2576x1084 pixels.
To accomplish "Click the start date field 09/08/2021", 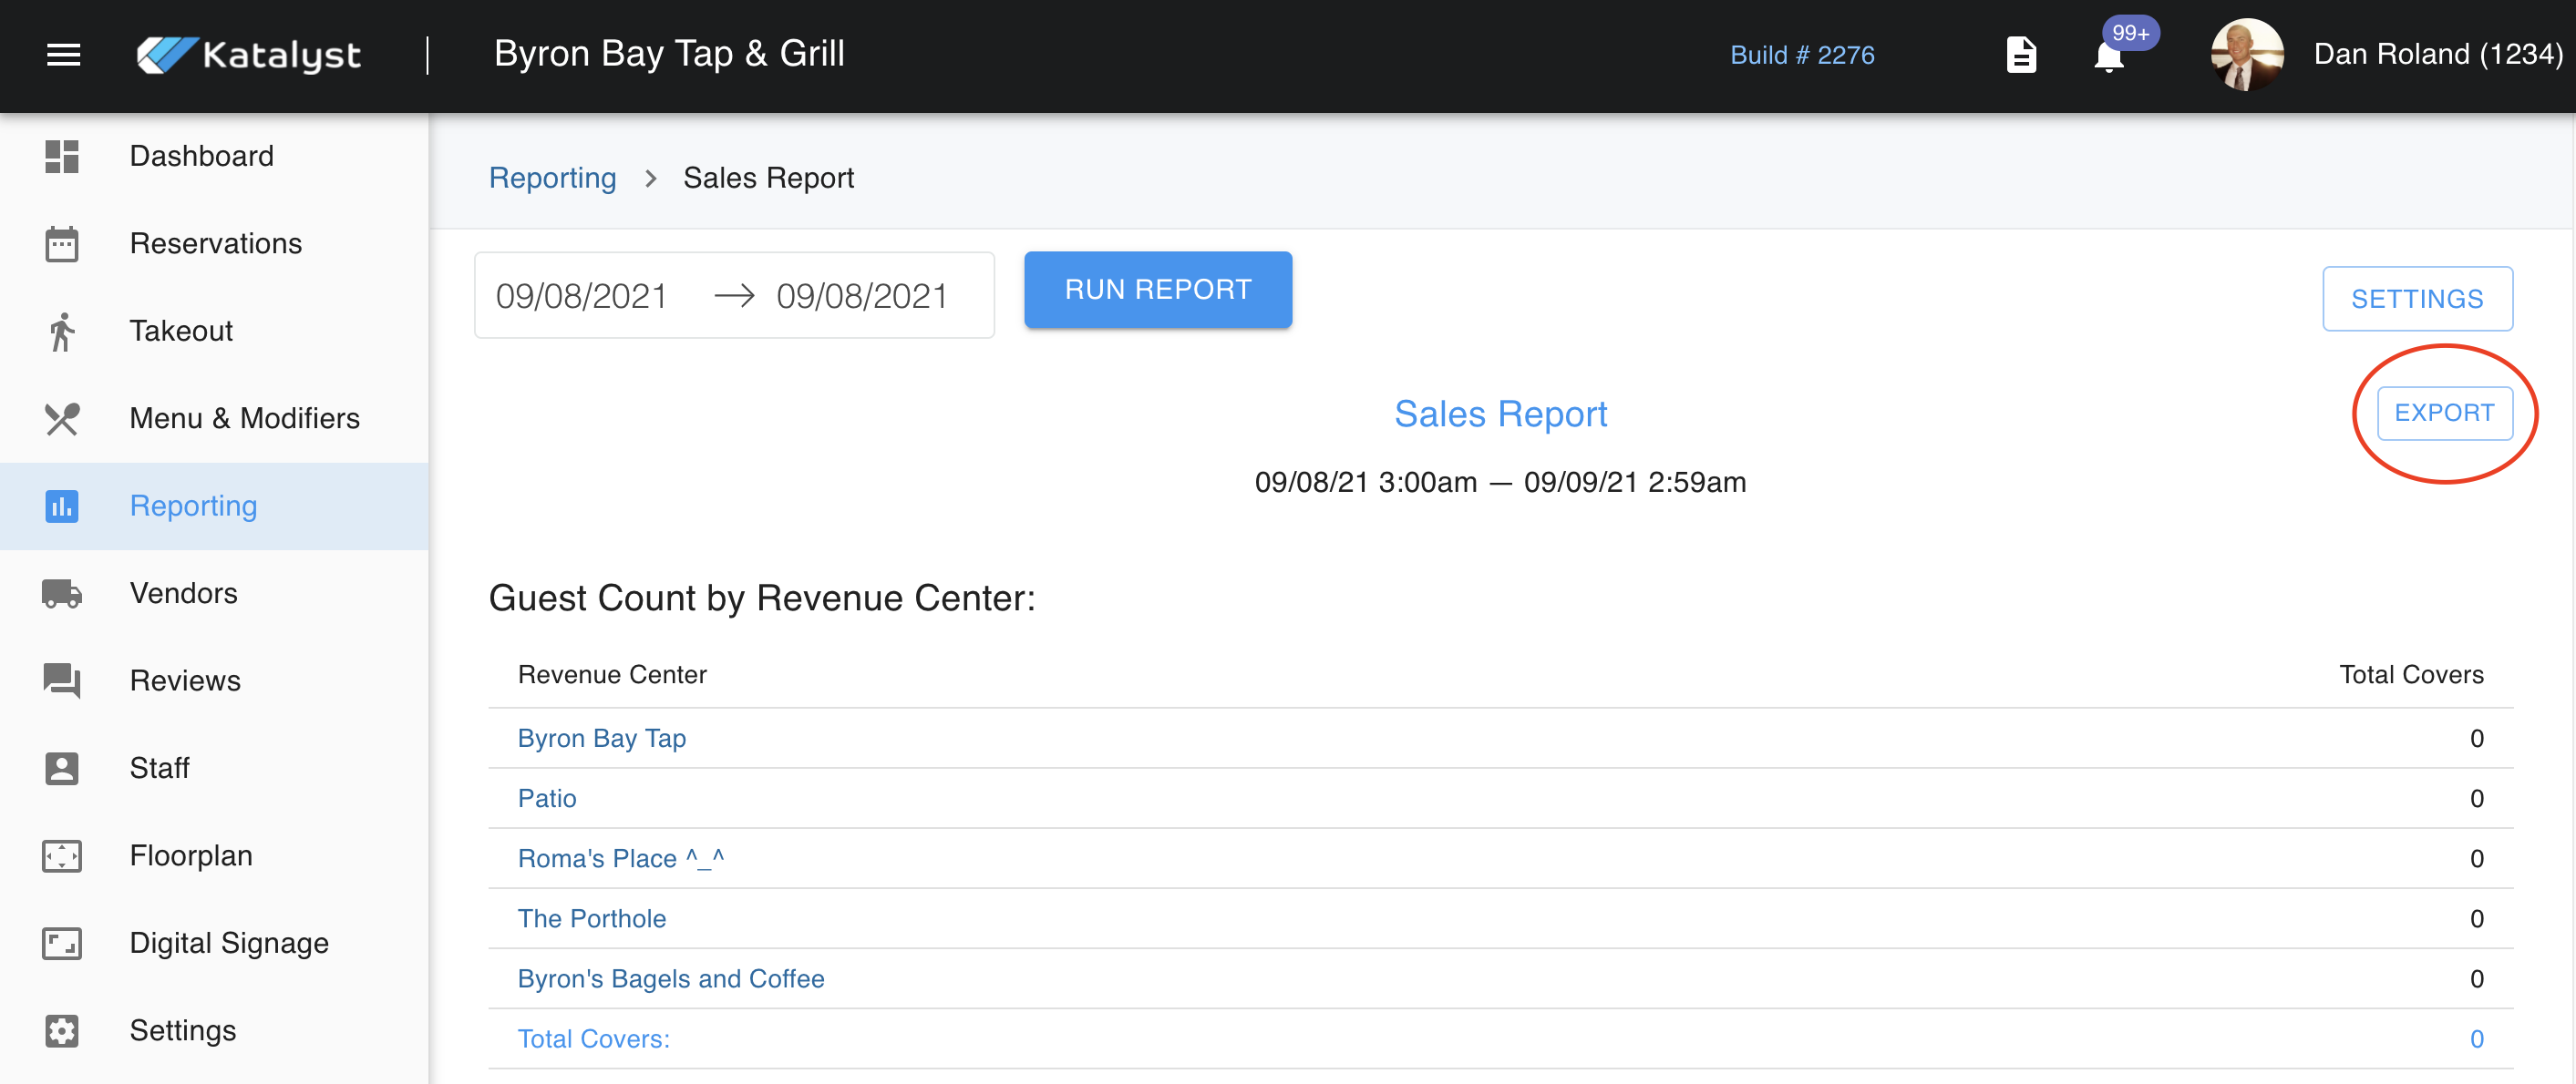I will [x=581, y=296].
